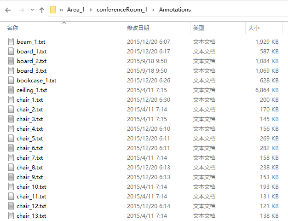
Task: Click the forward navigation arrow
Action: (22, 10)
